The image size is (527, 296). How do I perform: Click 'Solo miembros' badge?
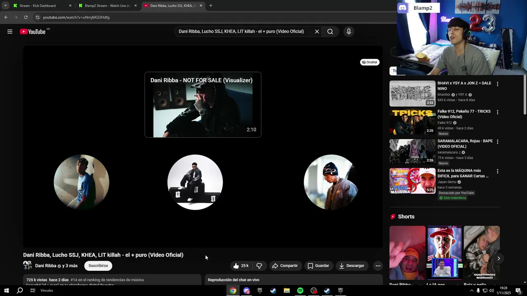pos(452,198)
